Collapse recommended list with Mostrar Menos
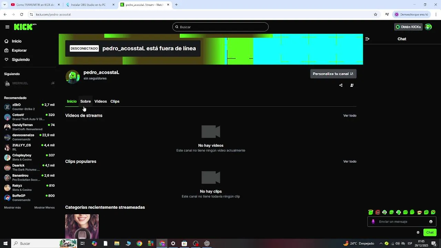This screenshot has width=441, height=248. (x=44, y=208)
